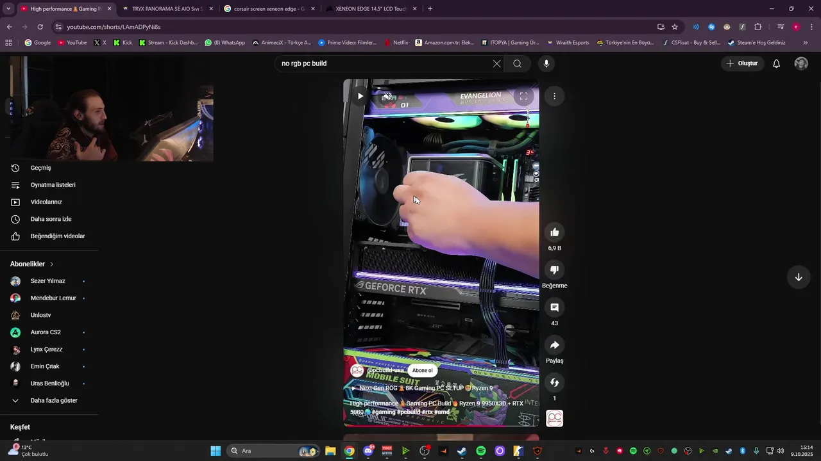
Task: Open the weather widget showing 13°C
Action: pyautogui.click(x=28, y=451)
